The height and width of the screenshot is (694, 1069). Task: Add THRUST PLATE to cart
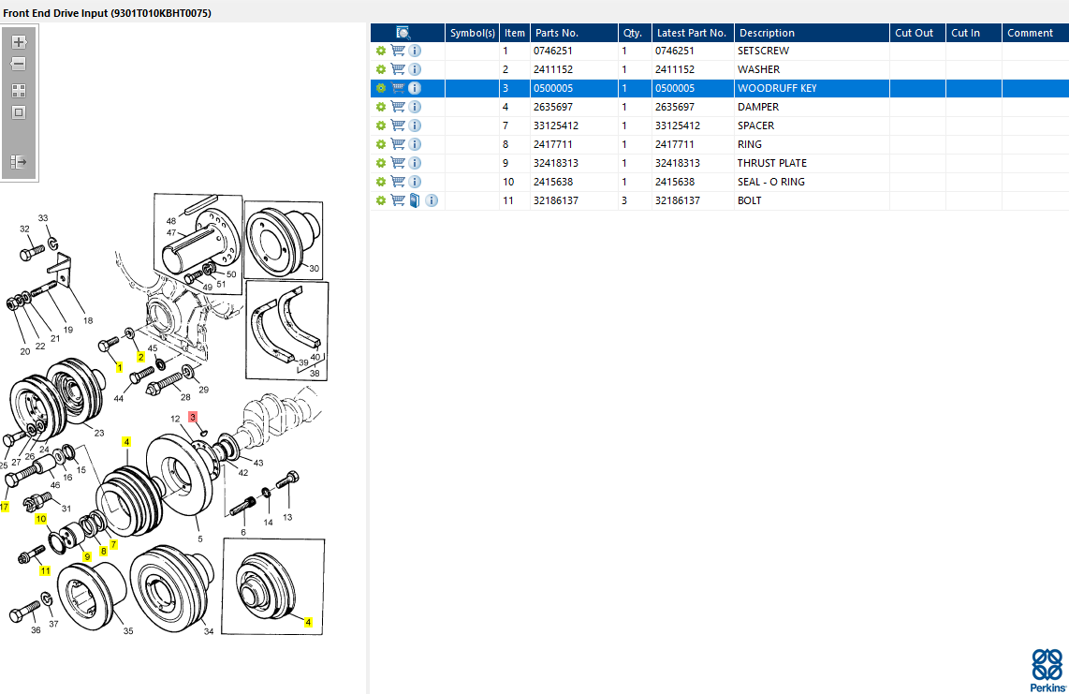[x=398, y=163]
